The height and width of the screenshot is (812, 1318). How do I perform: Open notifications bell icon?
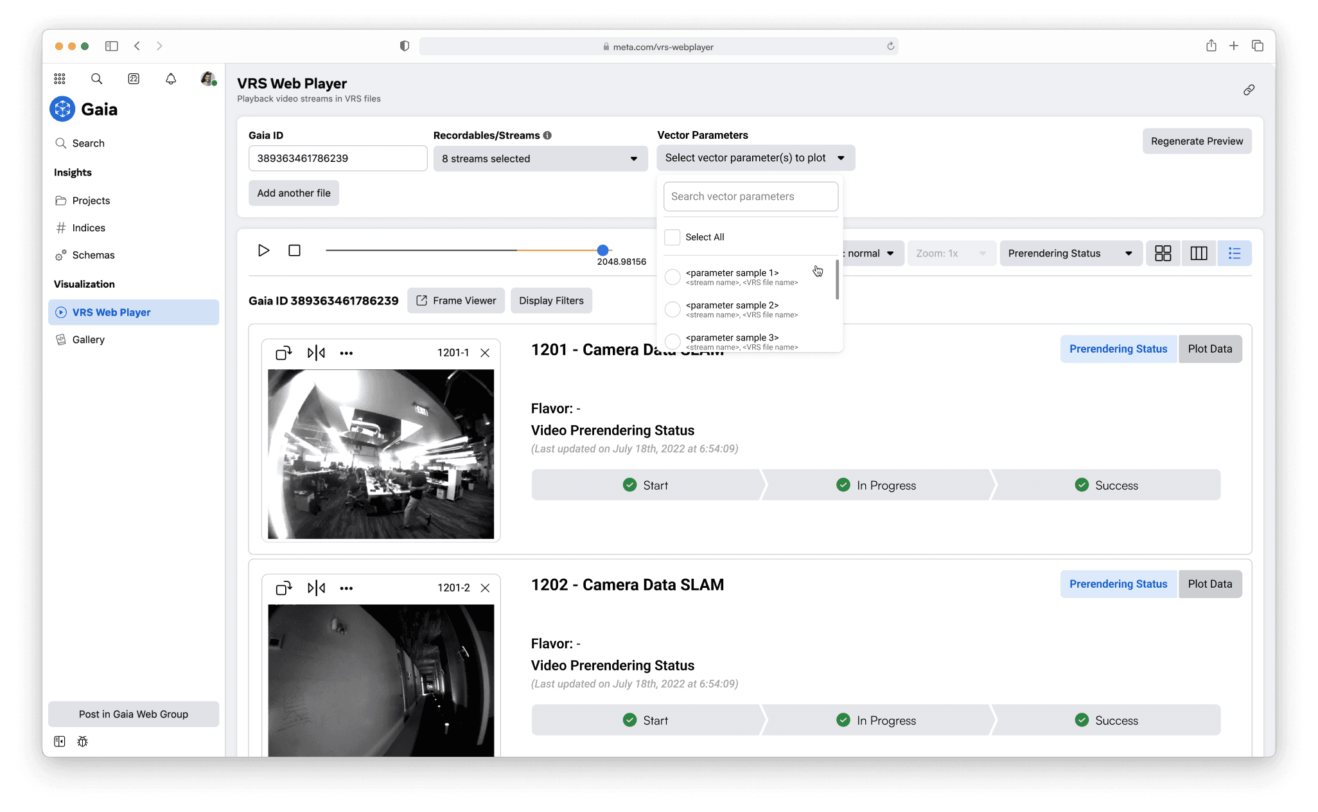[x=171, y=78]
